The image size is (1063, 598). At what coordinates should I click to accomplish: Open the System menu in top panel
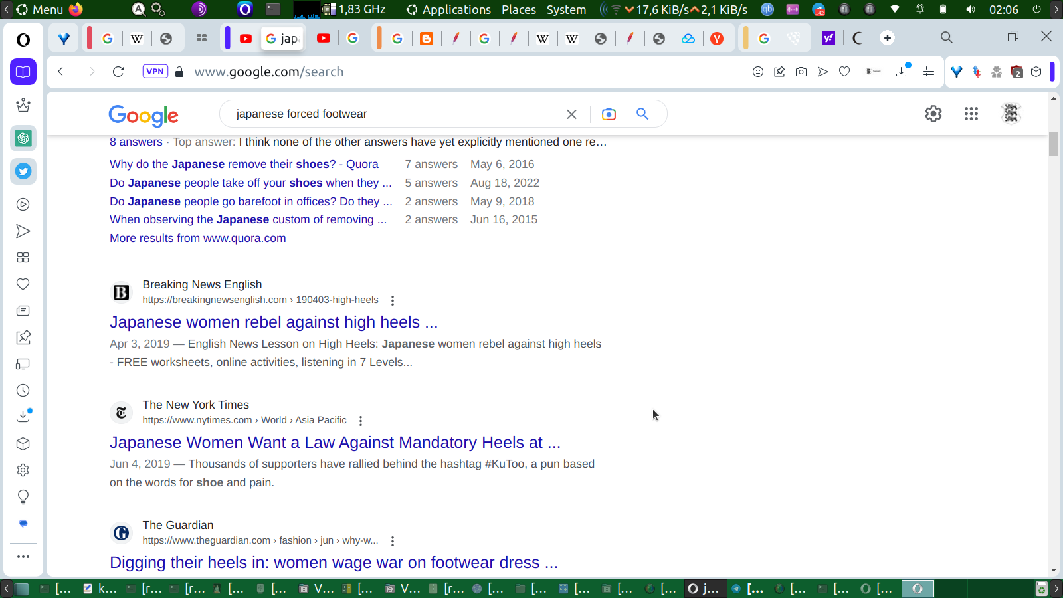566,9
